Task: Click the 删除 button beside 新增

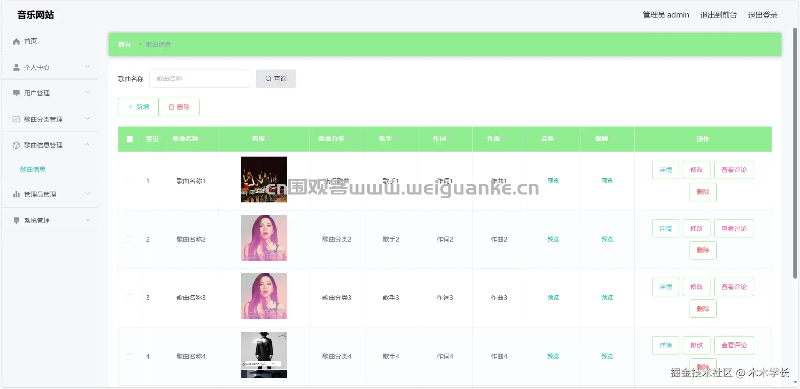Action: tap(179, 107)
